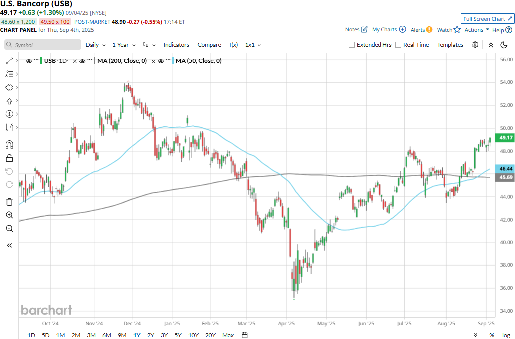
Task: Click the Watch star icon
Action: click(457, 29)
